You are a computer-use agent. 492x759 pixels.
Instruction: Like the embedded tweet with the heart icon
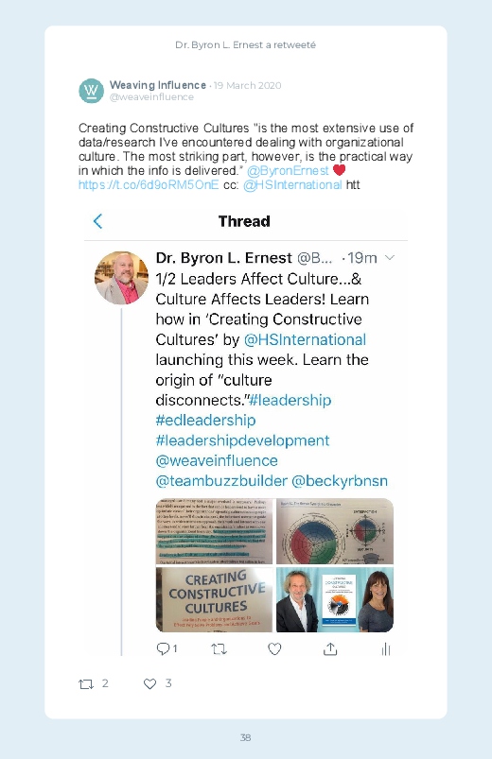coord(274,648)
